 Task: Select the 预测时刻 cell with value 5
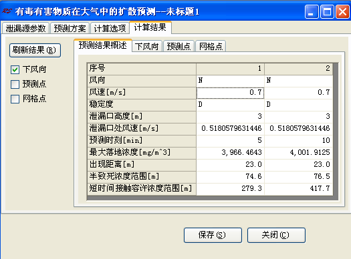pyautogui.click(x=231, y=141)
